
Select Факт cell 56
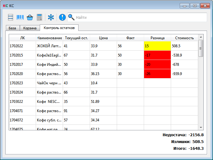click(130, 46)
